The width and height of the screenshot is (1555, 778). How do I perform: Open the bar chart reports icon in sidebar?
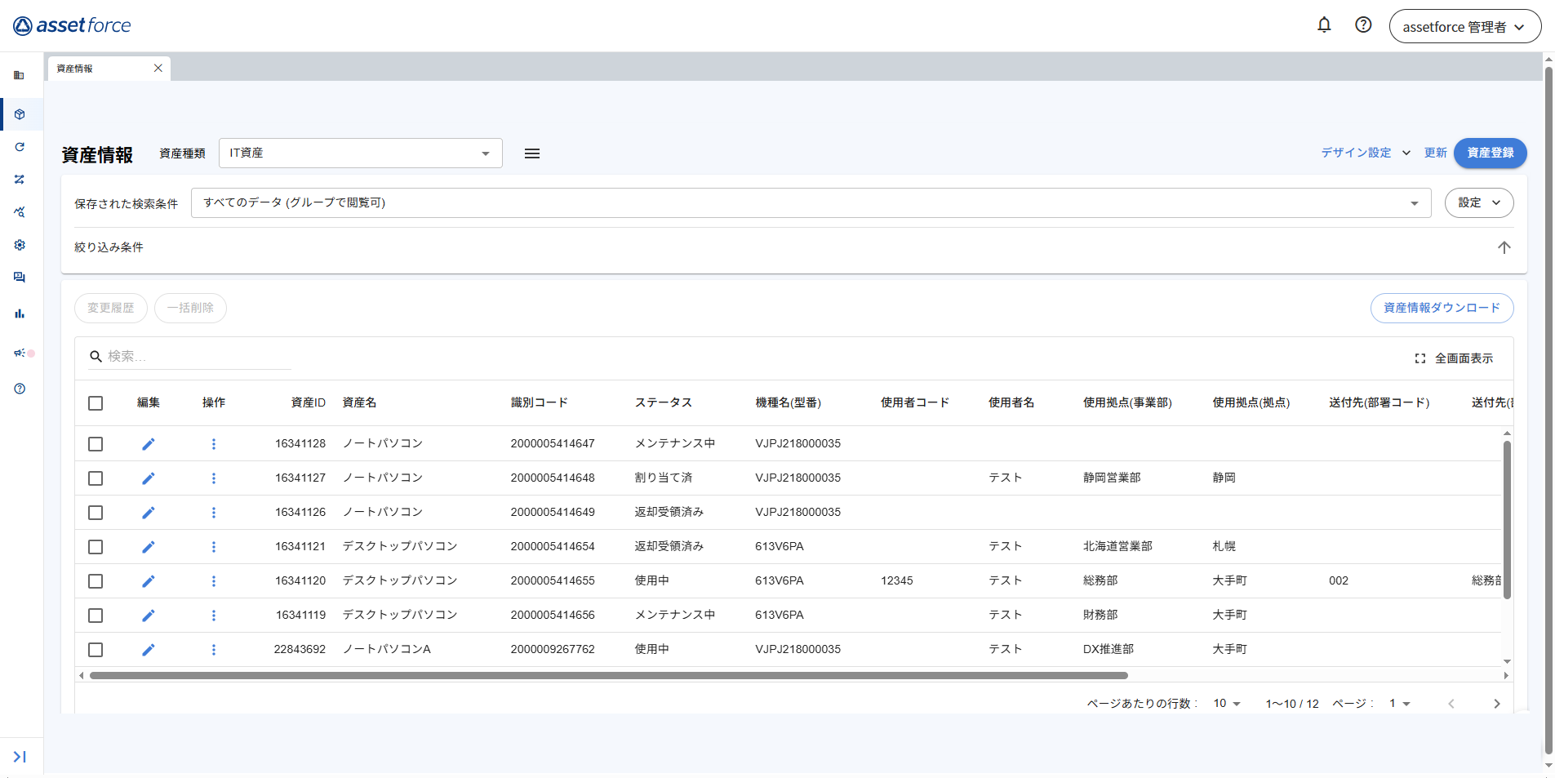click(x=20, y=313)
